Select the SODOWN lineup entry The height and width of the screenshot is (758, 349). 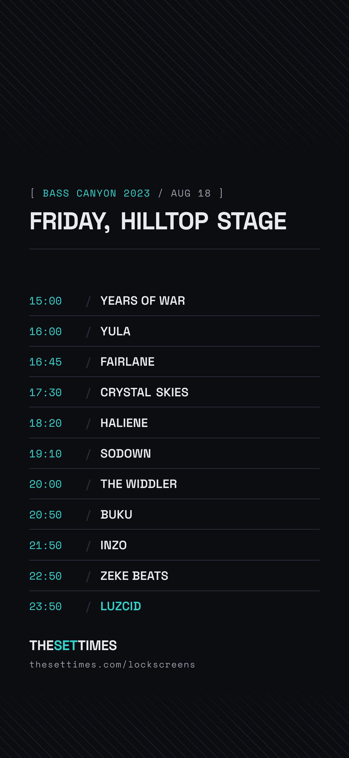(174, 454)
